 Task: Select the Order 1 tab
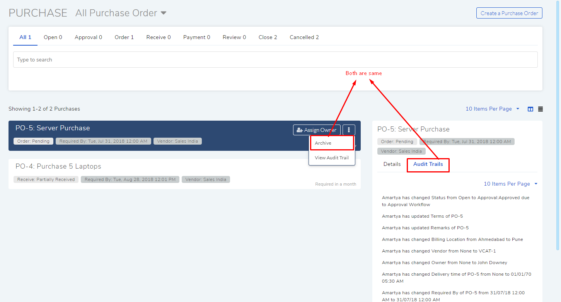[124, 37]
